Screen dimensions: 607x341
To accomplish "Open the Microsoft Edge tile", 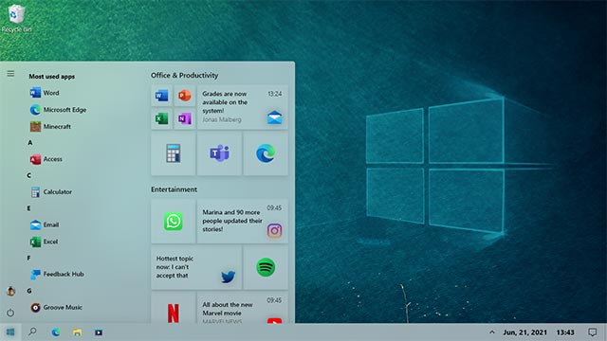I will 266,153.
